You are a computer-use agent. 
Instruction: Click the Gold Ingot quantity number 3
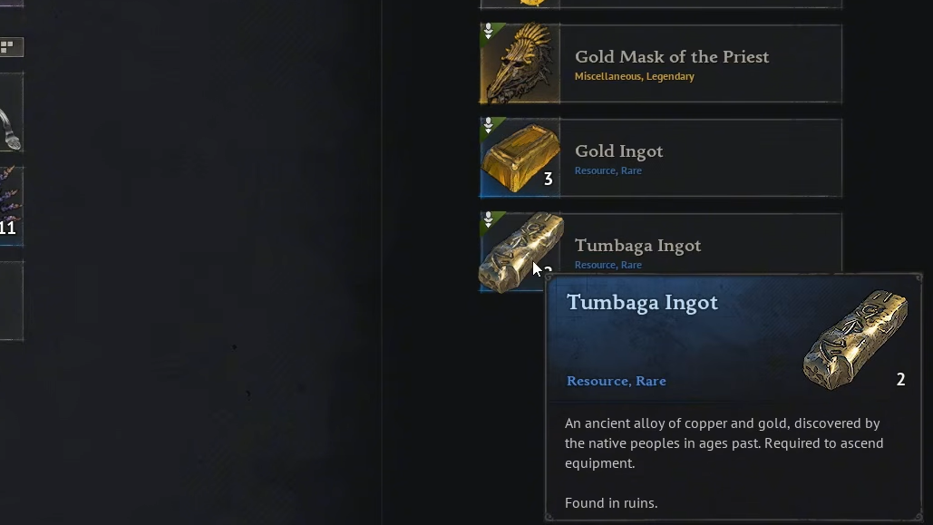coord(548,179)
